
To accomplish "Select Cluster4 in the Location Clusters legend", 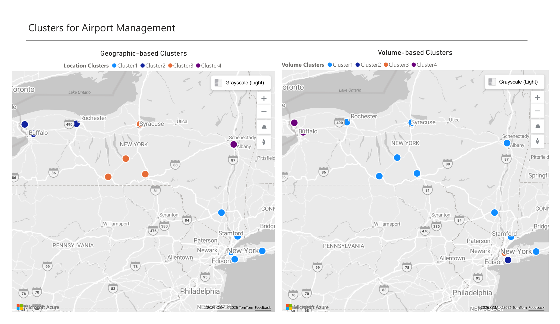I will pyautogui.click(x=209, y=66).
